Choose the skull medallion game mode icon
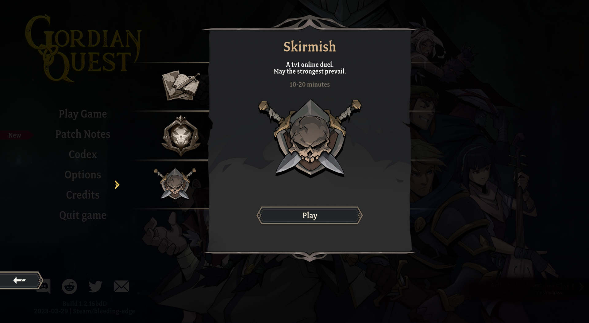Image resolution: width=589 pixels, height=323 pixels. coord(181,136)
